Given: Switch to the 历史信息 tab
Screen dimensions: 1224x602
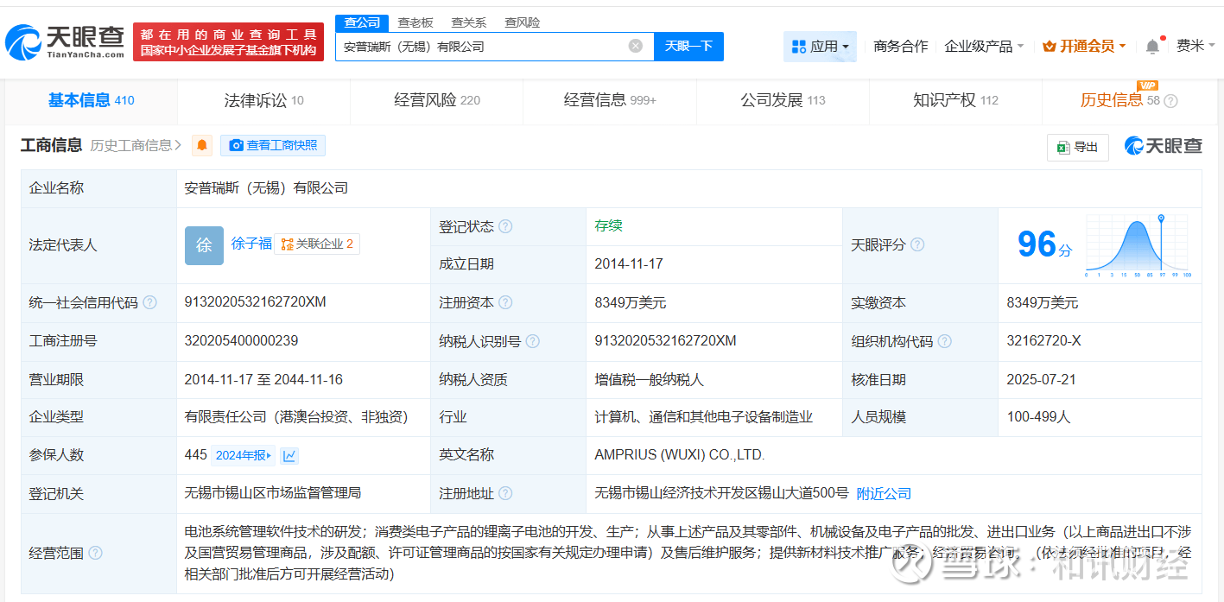Looking at the screenshot, I should (1129, 100).
